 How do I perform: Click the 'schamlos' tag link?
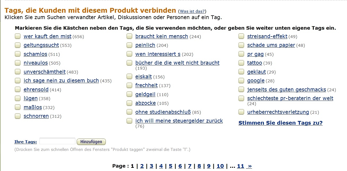click(35, 54)
